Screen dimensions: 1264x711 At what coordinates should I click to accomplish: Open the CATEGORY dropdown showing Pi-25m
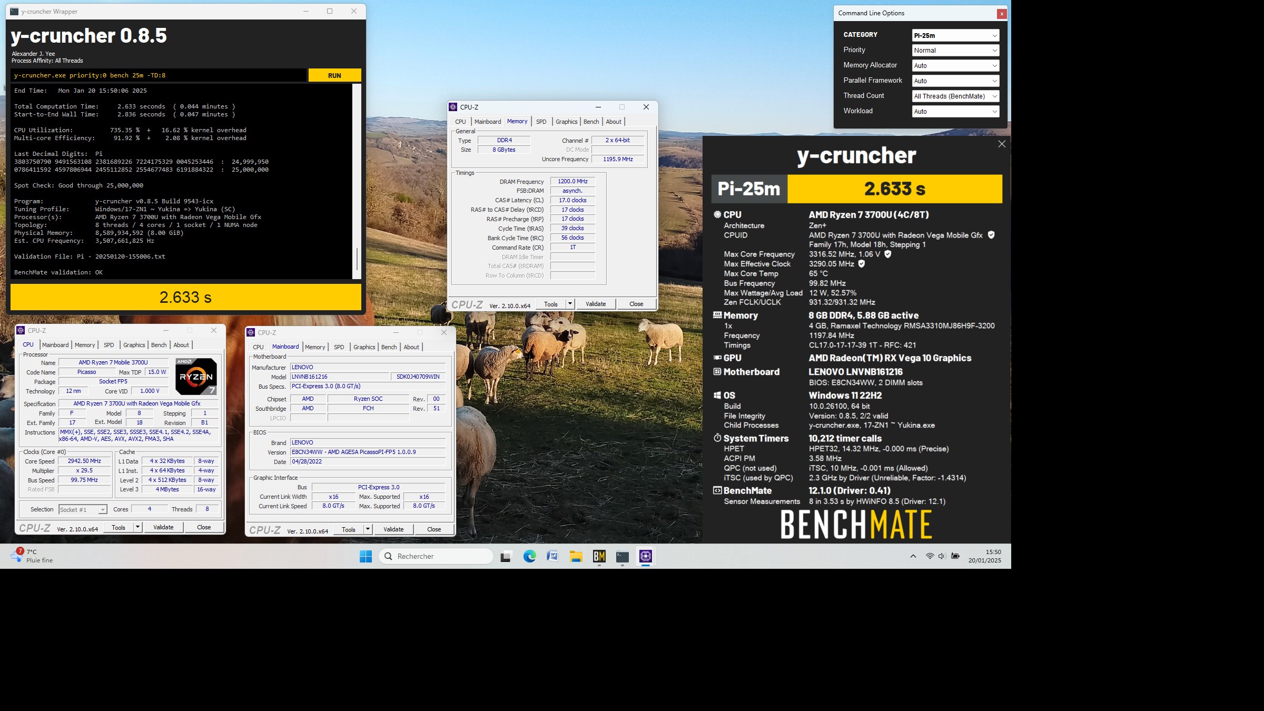[x=955, y=35]
